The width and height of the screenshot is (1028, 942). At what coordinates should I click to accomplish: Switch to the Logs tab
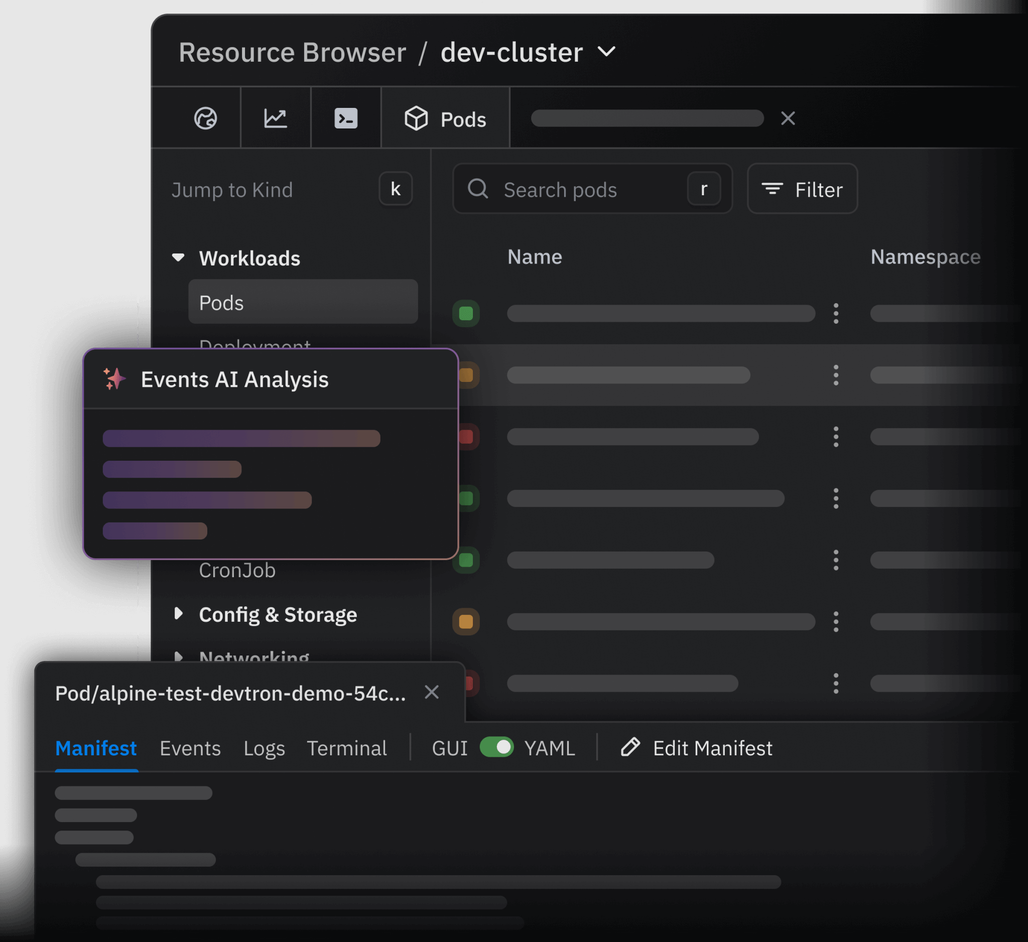point(264,747)
